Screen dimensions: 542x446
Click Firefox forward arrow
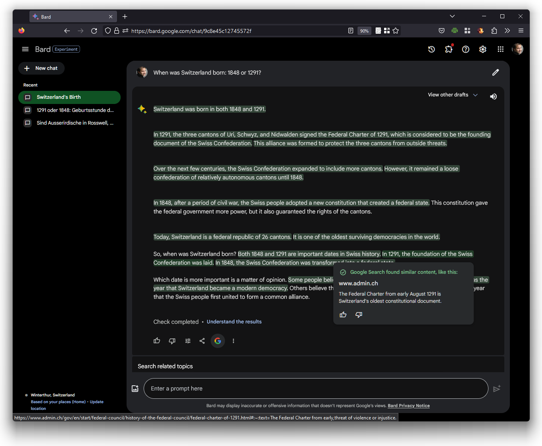point(81,31)
